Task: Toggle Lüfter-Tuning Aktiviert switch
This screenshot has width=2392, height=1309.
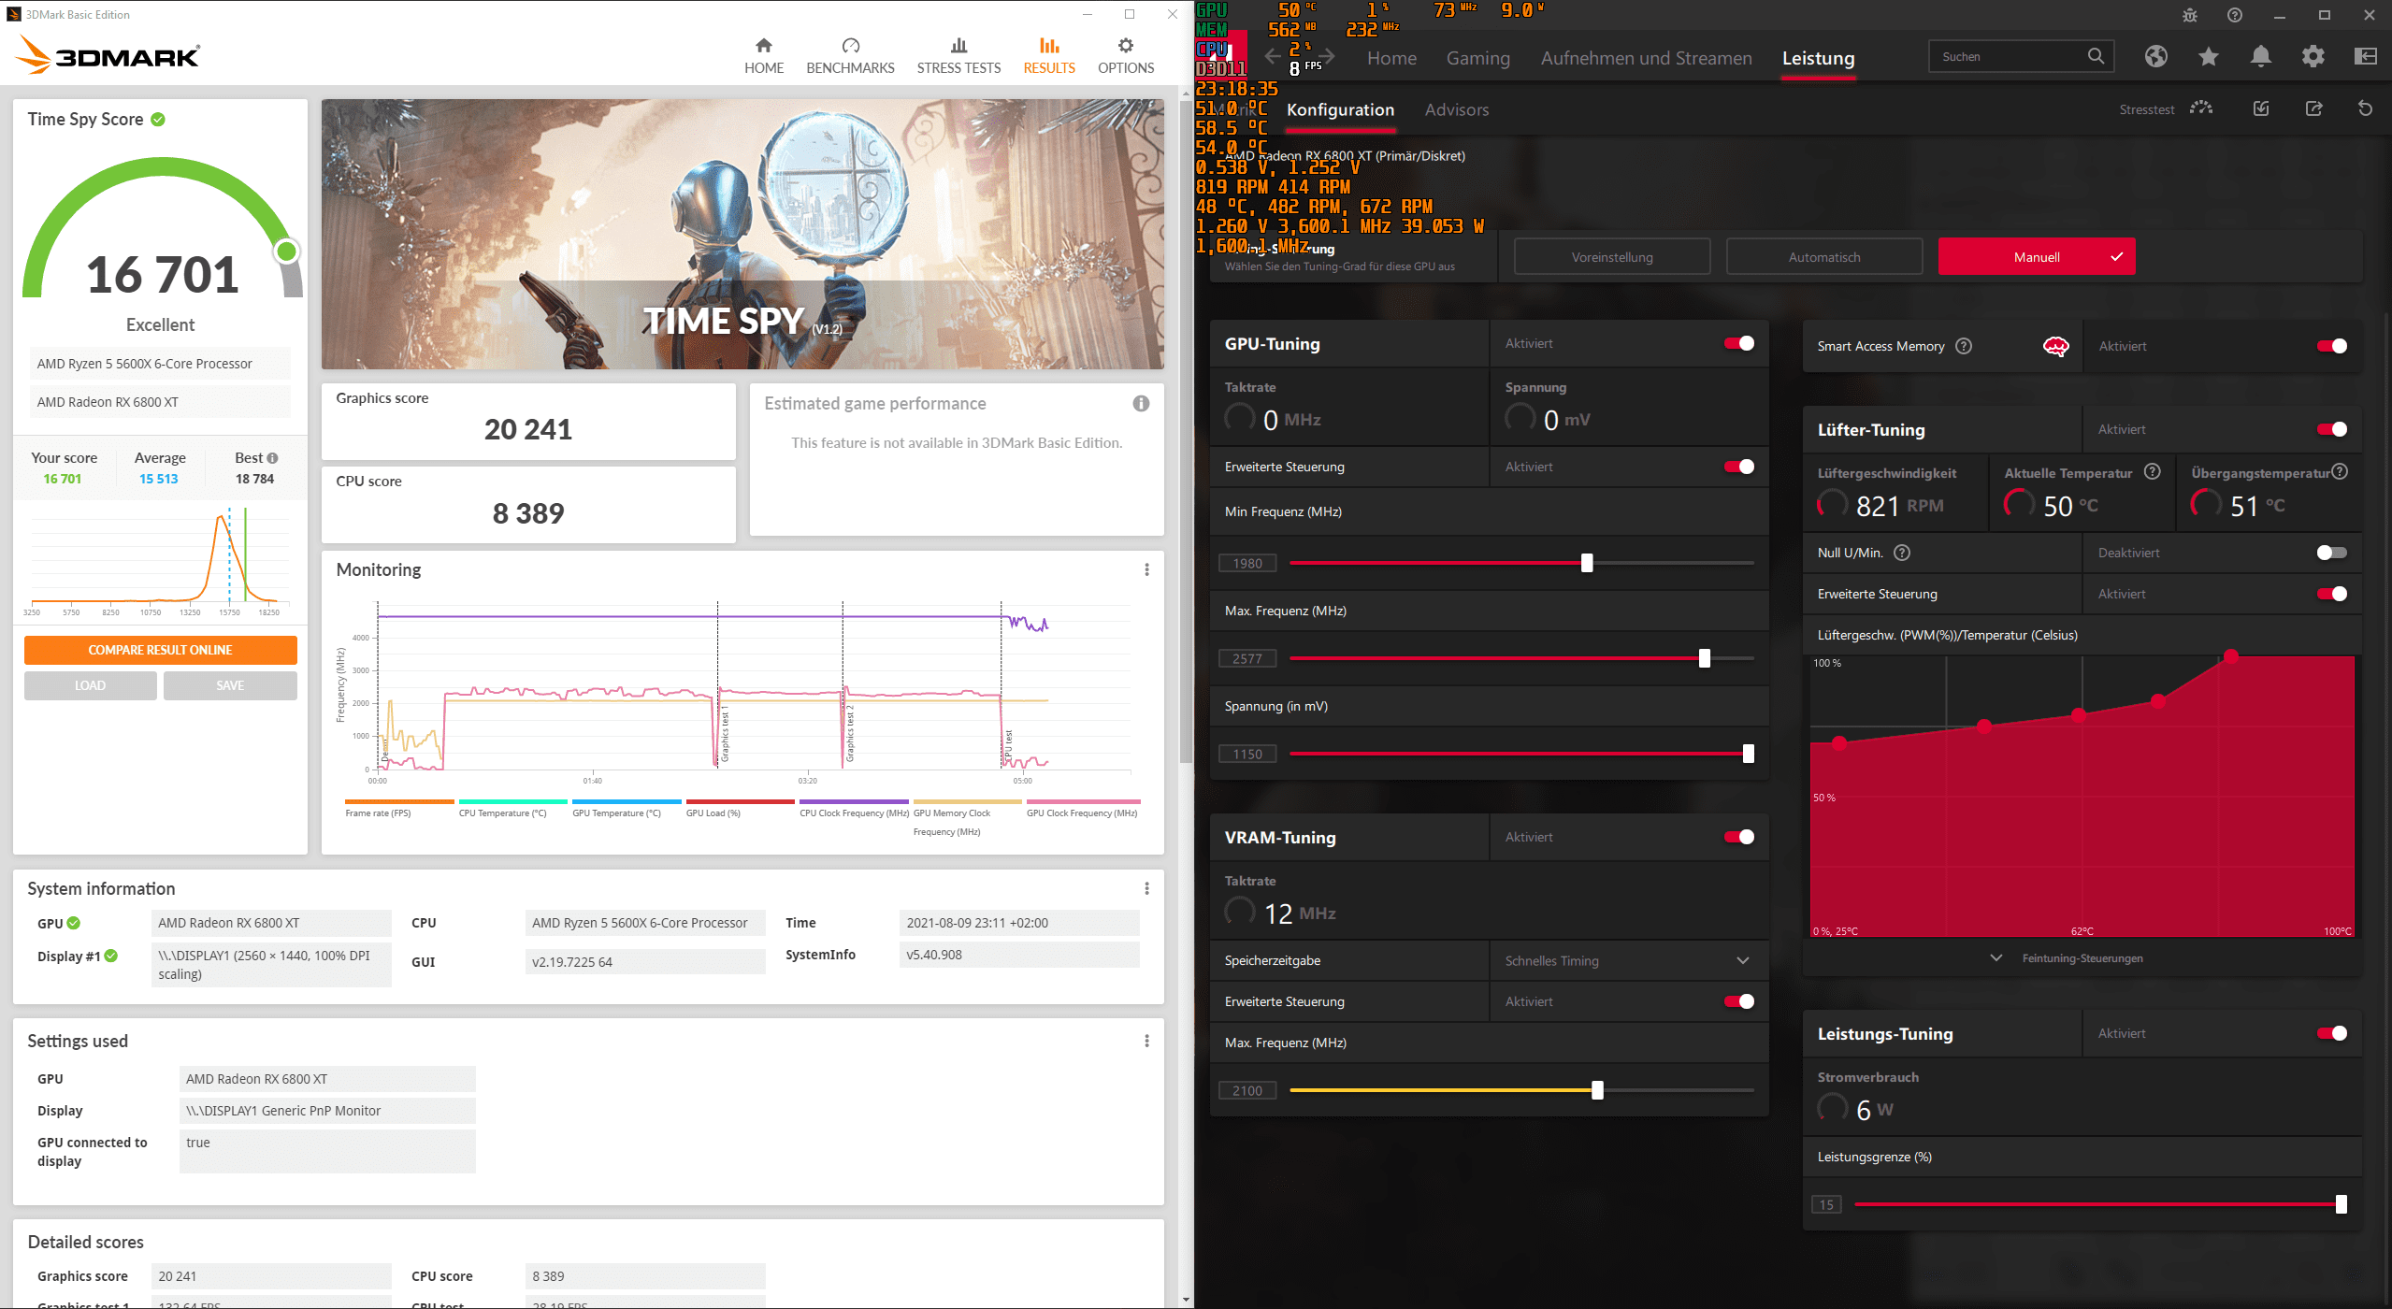Action: point(2332,429)
